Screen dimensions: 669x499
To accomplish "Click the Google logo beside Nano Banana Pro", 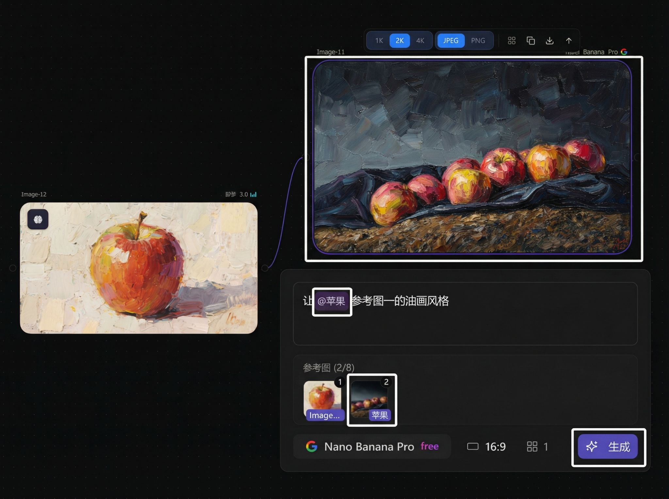I will click(312, 446).
